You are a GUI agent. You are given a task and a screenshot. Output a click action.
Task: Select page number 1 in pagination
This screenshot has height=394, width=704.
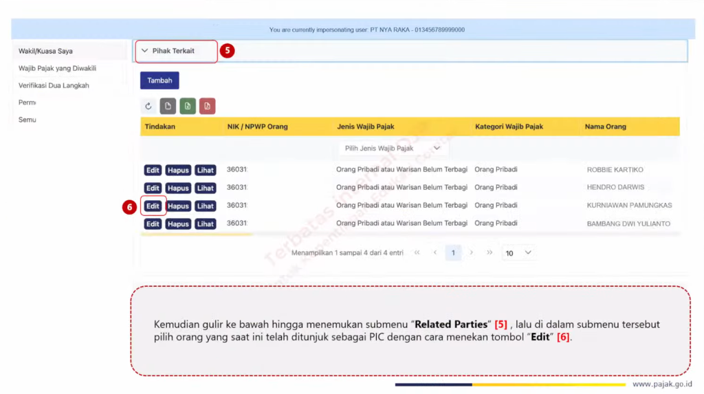[x=452, y=253]
